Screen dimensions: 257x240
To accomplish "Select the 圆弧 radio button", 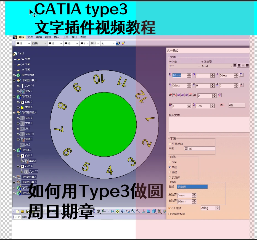I will (x=170, y=172).
